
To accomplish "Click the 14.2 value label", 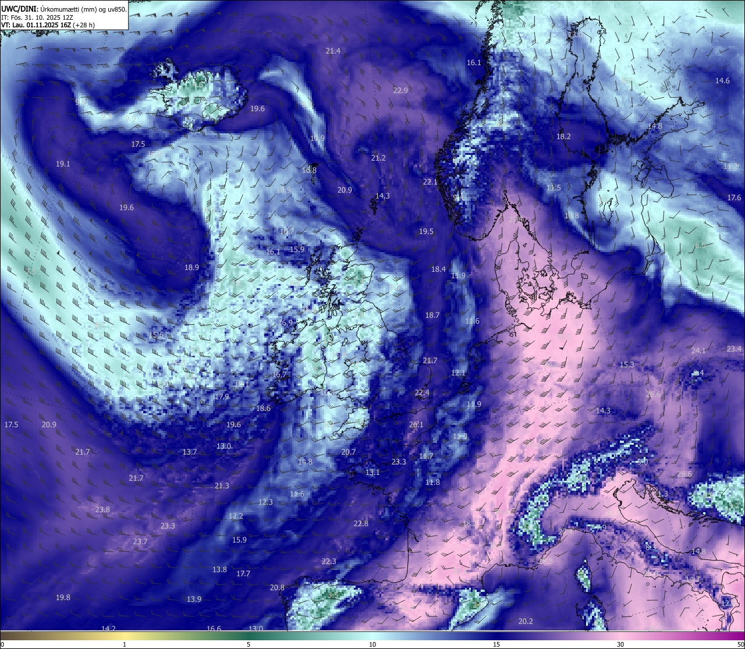I will coord(108,629).
